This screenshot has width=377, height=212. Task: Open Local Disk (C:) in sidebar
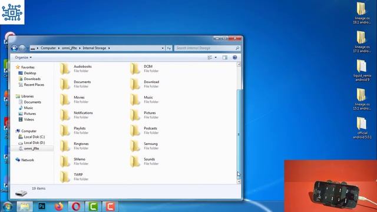coord(32,137)
